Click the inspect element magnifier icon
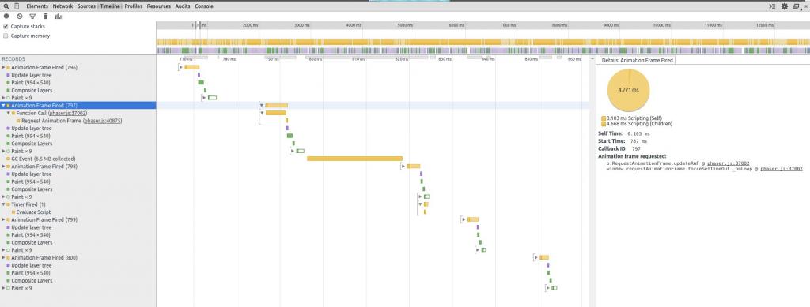The width and height of the screenshot is (810, 307). (x=6, y=6)
